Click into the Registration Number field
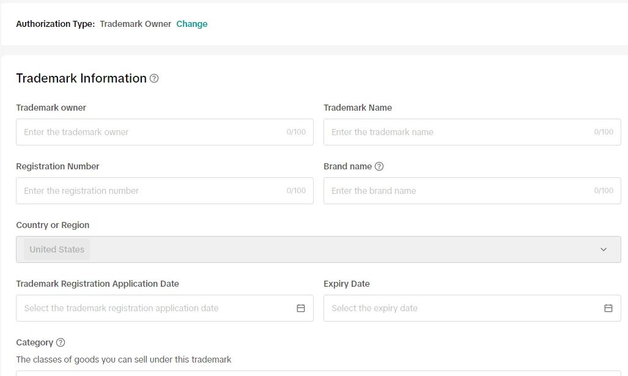Screen dimensions: 628x376 (153, 191)
